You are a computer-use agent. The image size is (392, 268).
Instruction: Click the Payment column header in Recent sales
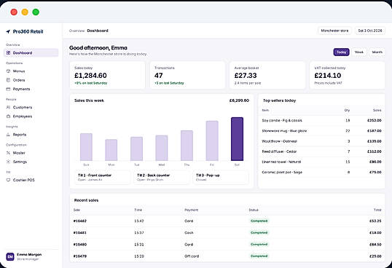coord(191,210)
